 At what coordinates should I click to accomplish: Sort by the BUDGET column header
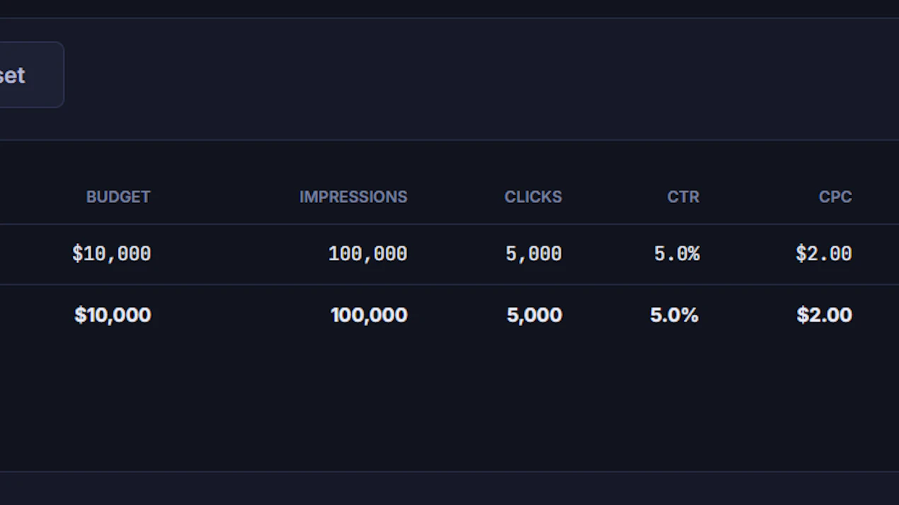(x=118, y=197)
